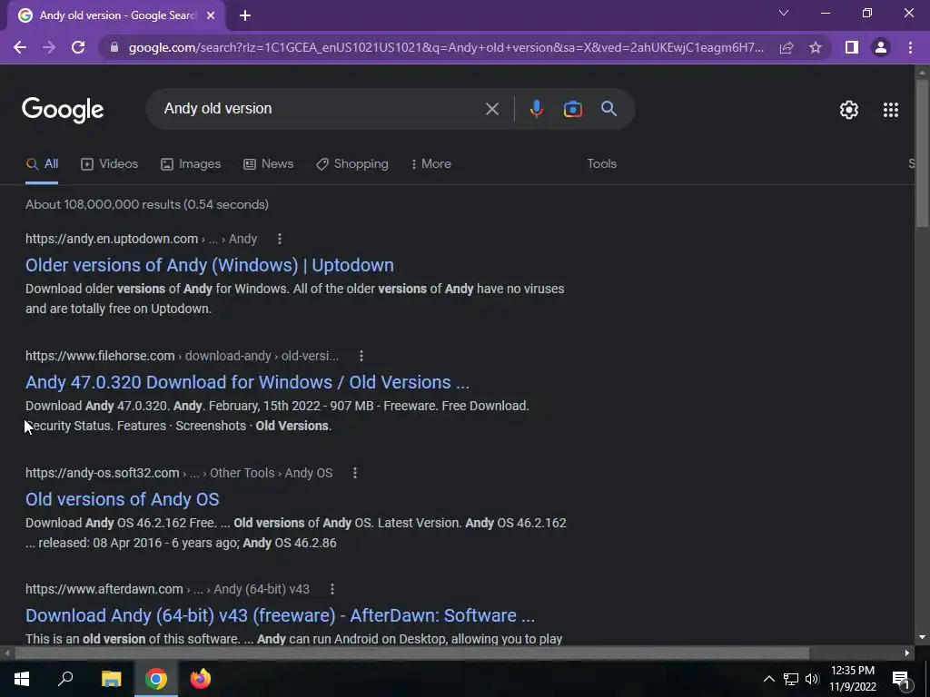Click the andy.en.uptodown.com URL text

point(112,239)
